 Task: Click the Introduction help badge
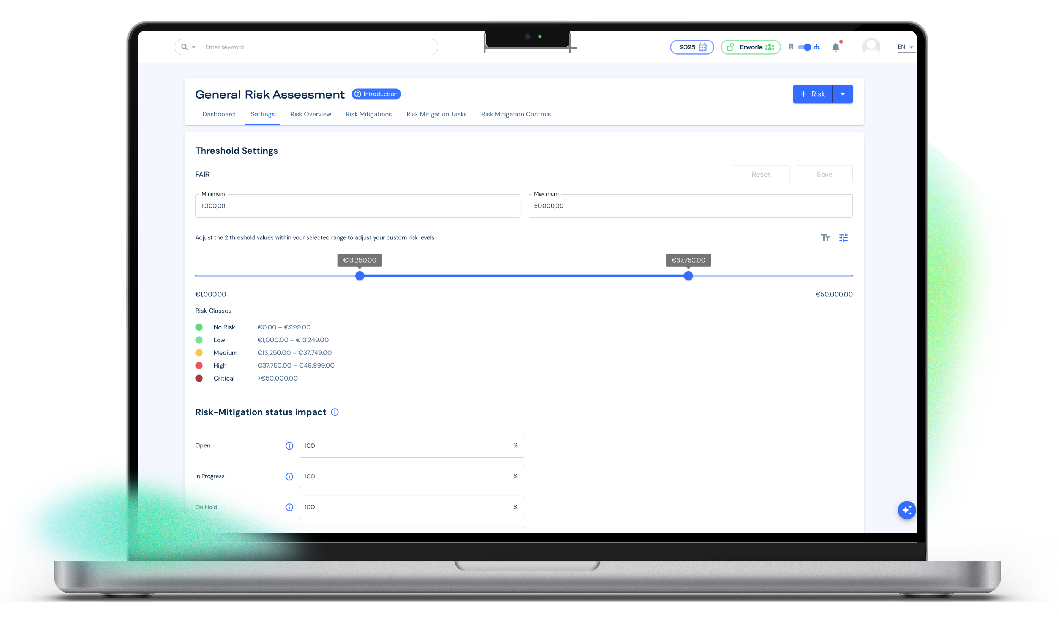pyautogui.click(x=376, y=94)
